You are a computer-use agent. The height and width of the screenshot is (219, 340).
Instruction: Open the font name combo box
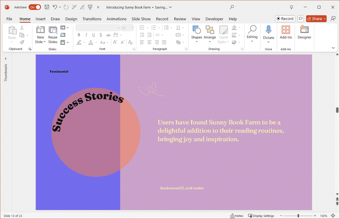98,28
